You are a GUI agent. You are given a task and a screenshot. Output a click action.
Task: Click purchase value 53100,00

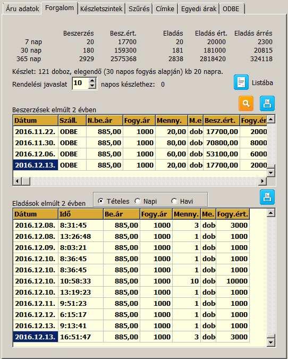(222, 154)
